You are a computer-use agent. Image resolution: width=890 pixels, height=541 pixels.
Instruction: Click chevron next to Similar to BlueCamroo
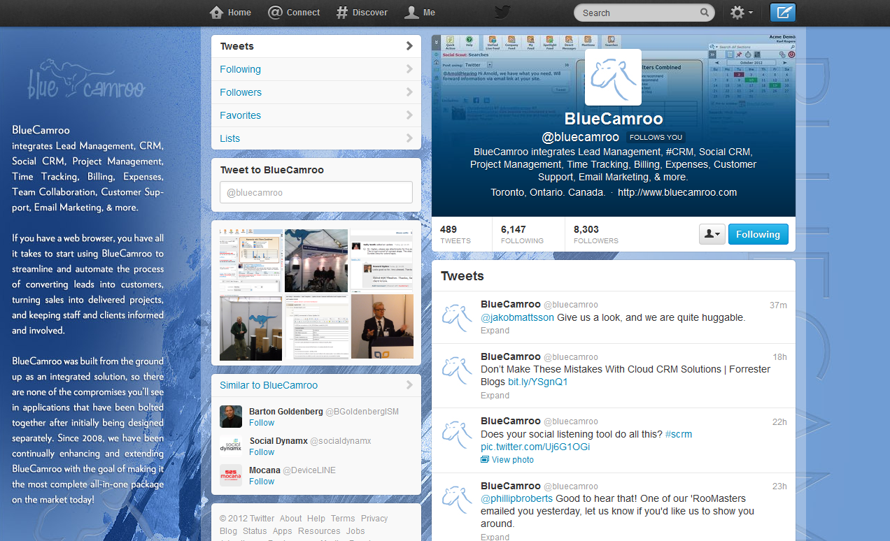tap(409, 385)
